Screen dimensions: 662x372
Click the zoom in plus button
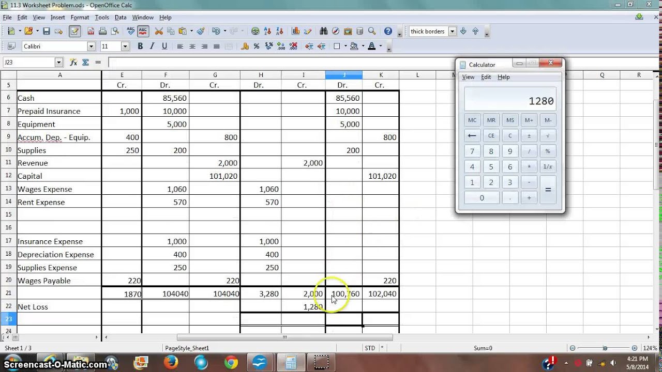pyautogui.click(x=635, y=348)
